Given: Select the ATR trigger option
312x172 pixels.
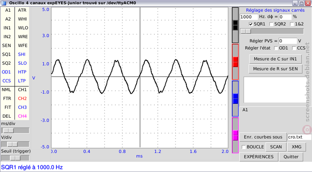Looking at the screenshot, I should [x=22, y=10].
